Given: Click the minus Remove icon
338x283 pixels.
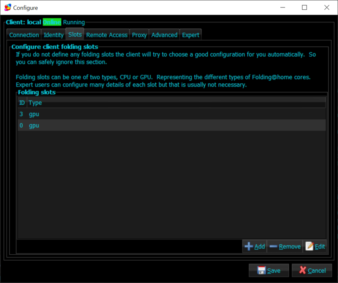Looking at the screenshot, I should 274,246.
